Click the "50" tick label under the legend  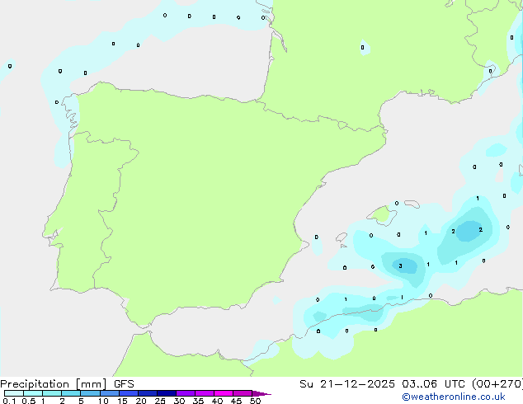[256, 402]
